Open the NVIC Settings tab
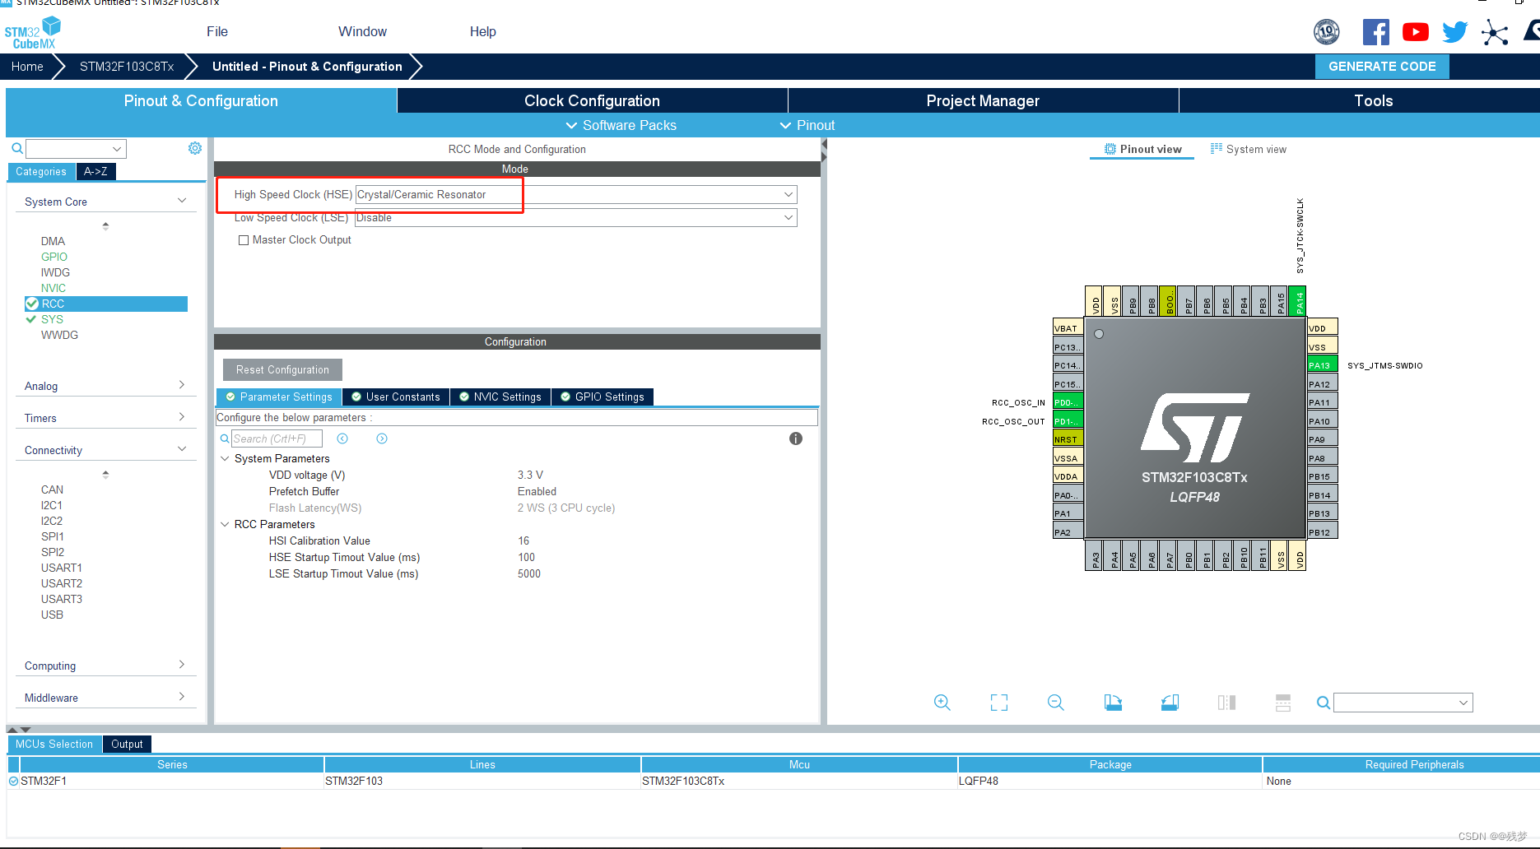 point(500,397)
